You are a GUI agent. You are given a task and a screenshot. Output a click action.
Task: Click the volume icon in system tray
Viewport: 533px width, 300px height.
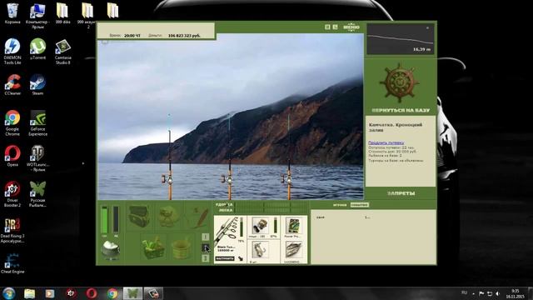[498, 293]
